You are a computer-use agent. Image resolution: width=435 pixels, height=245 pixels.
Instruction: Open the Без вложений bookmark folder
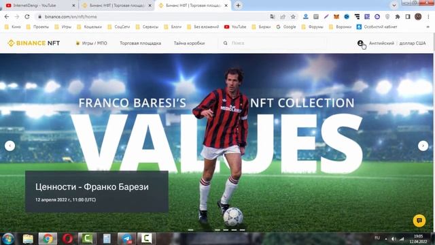(x=203, y=27)
